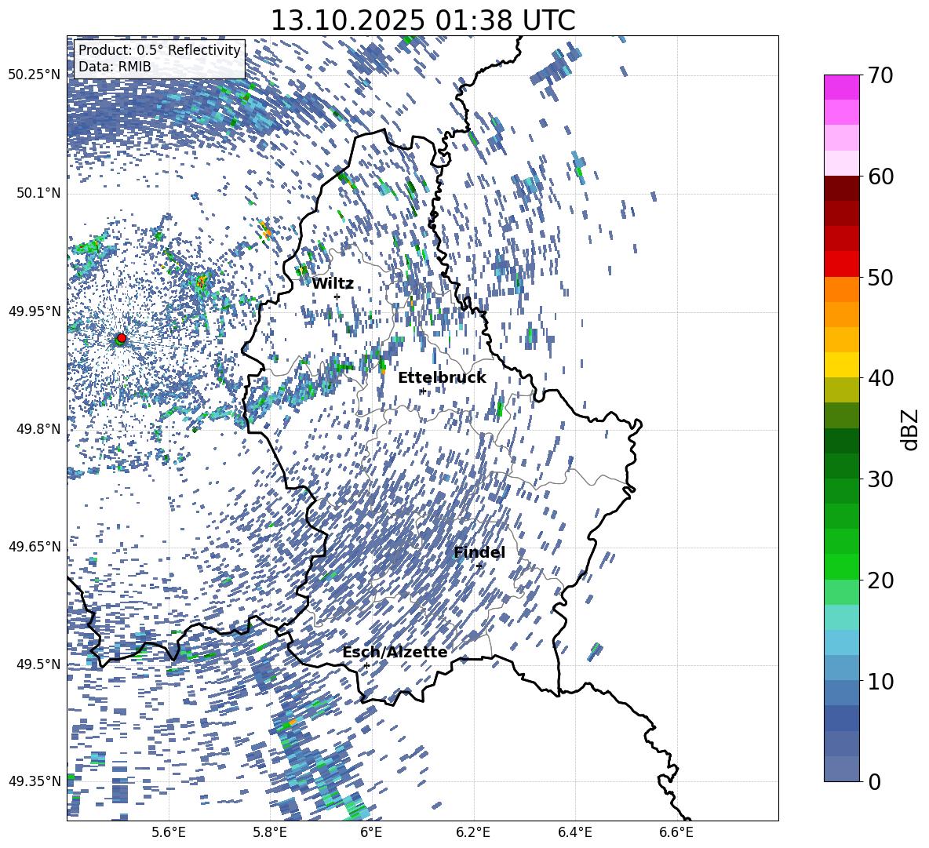Click the Ettelbruck city label
Image resolution: width=929 pixels, height=848 pixels.
coord(442,377)
